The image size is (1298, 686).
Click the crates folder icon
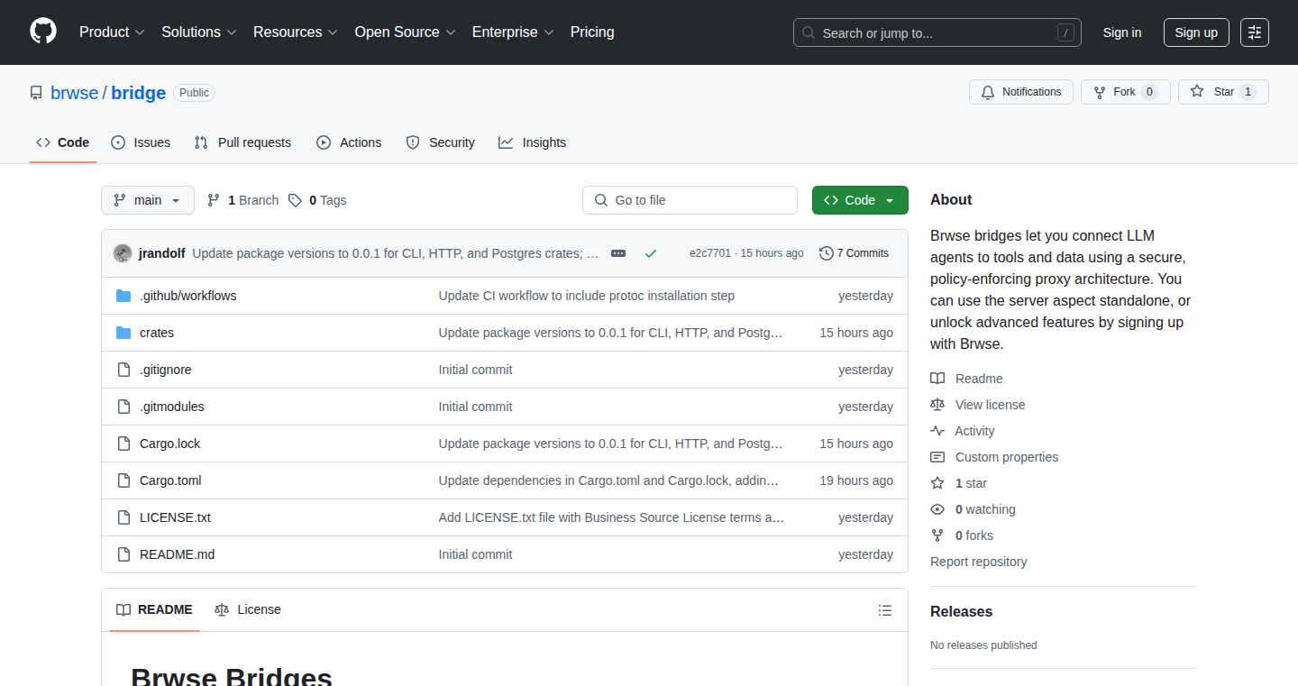coord(123,333)
